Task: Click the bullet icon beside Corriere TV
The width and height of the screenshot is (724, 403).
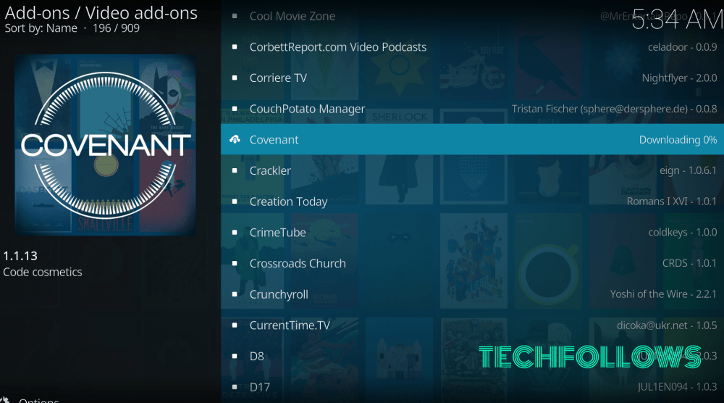Action: [x=235, y=78]
